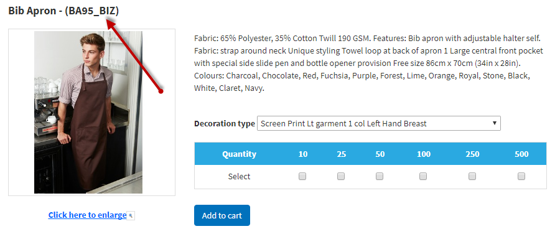Image resolution: width=560 pixels, height=239 pixels.
Task: Click the Decoration type label
Action: click(x=224, y=124)
